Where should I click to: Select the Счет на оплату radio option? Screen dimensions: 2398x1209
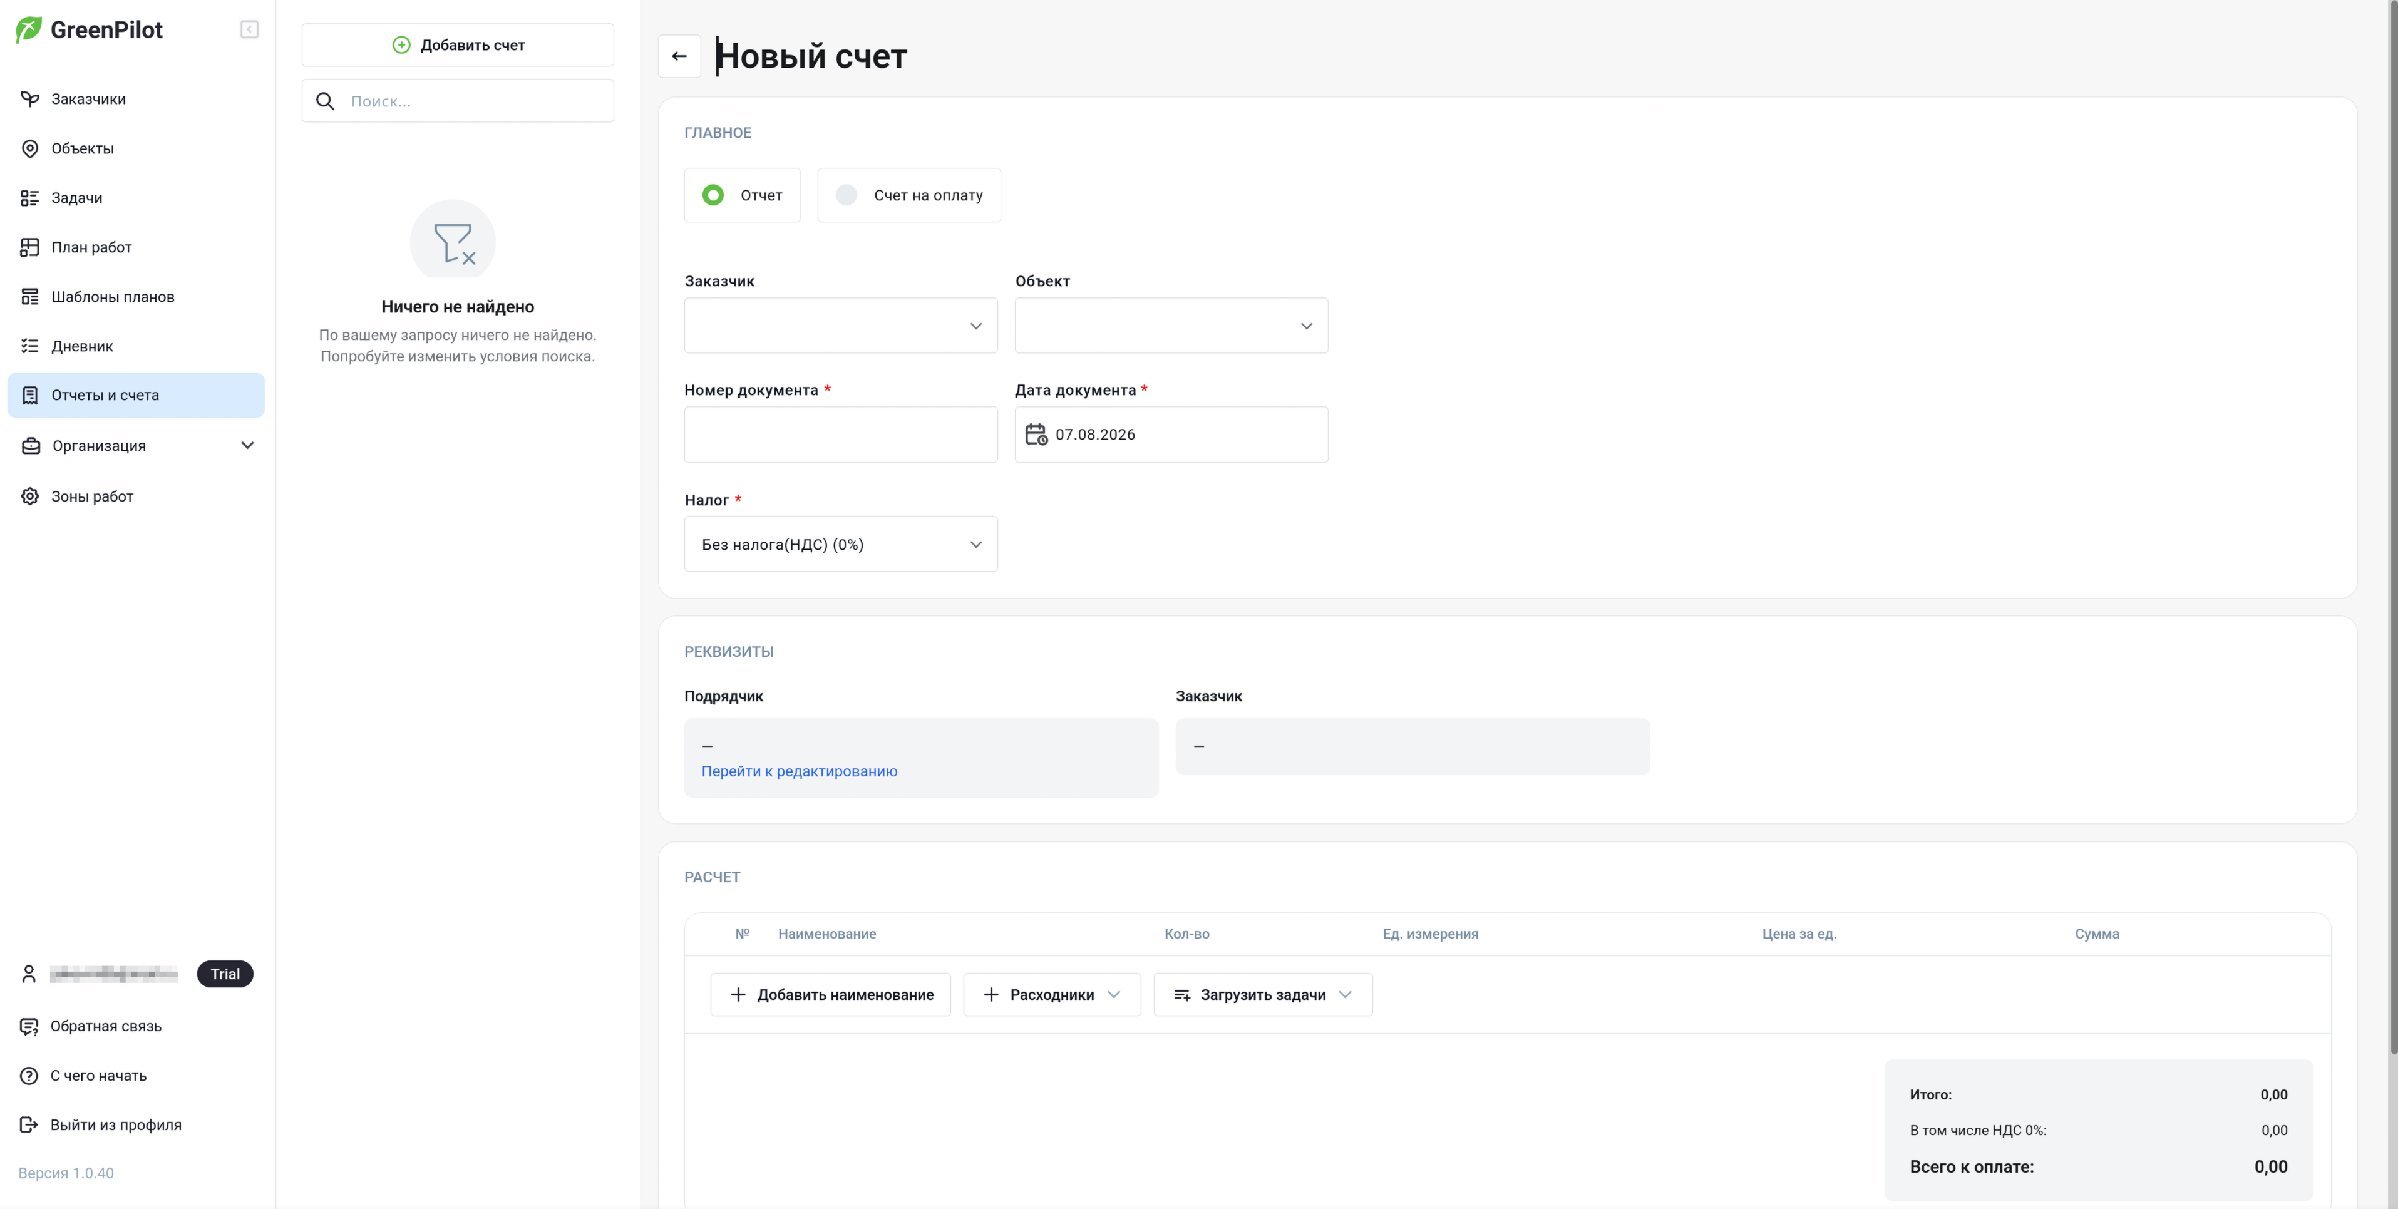(908, 195)
